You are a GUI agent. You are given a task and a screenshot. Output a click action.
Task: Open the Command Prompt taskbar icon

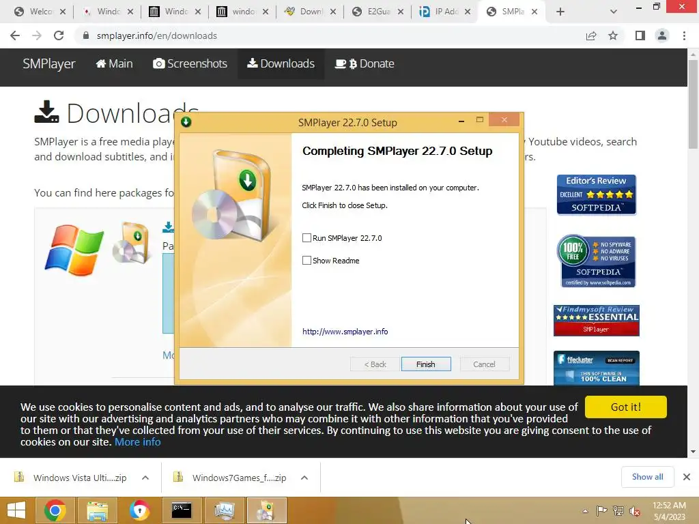[x=182, y=510]
